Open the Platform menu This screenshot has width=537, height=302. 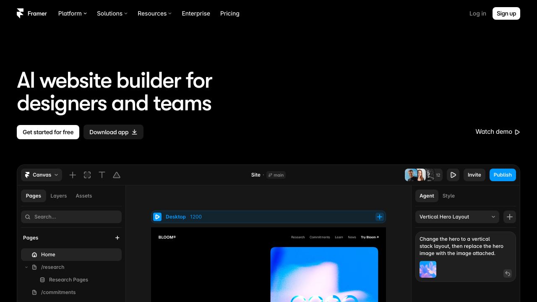(x=73, y=13)
